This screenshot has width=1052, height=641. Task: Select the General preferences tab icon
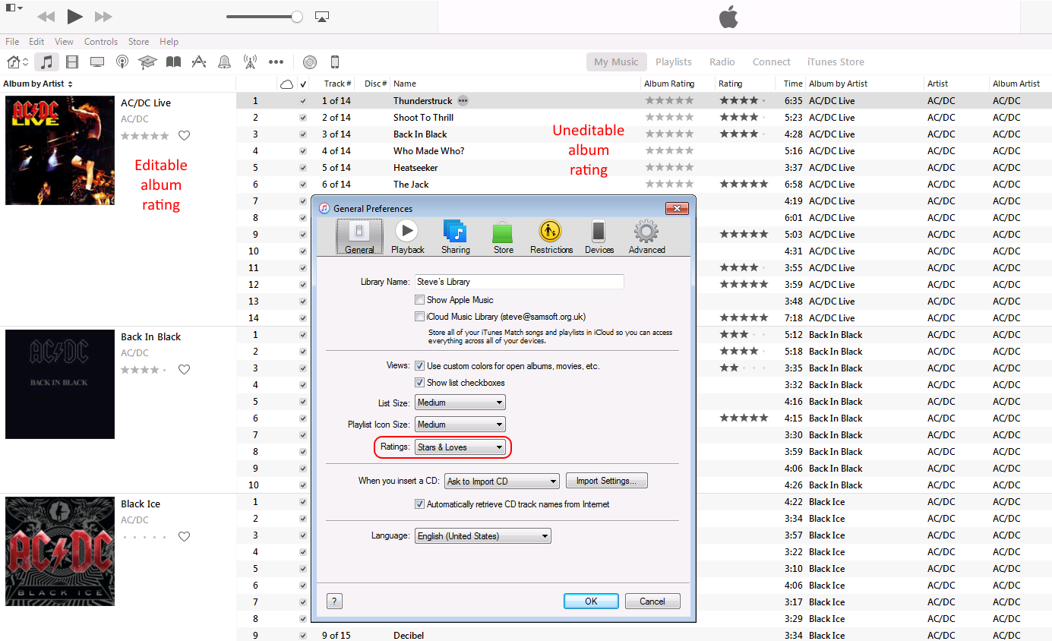point(359,236)
